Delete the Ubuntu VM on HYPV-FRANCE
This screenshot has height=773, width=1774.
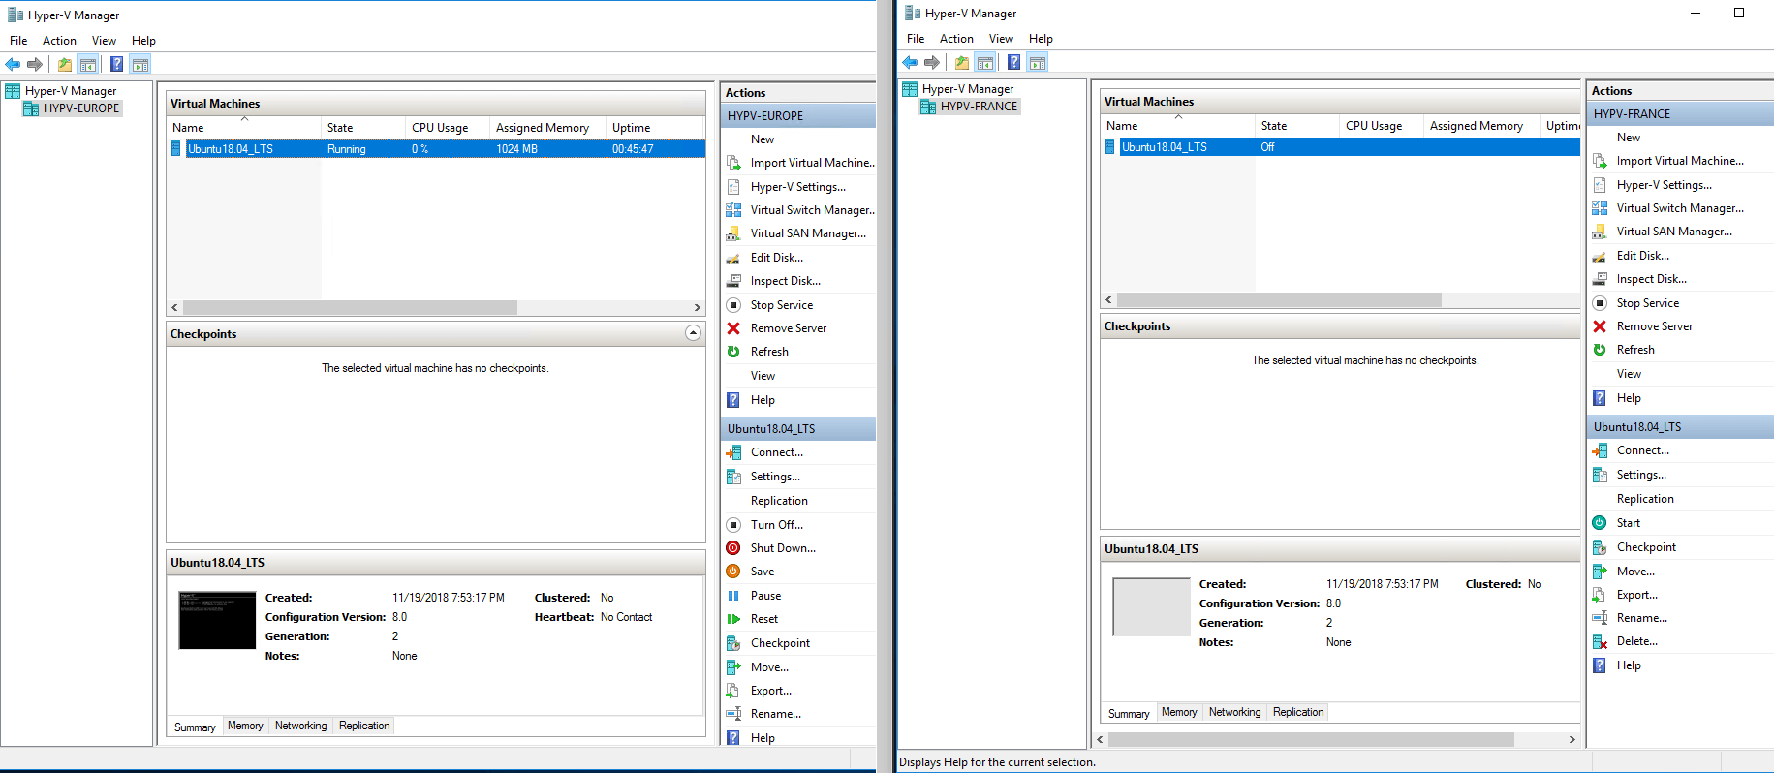tap(1636, 641)
